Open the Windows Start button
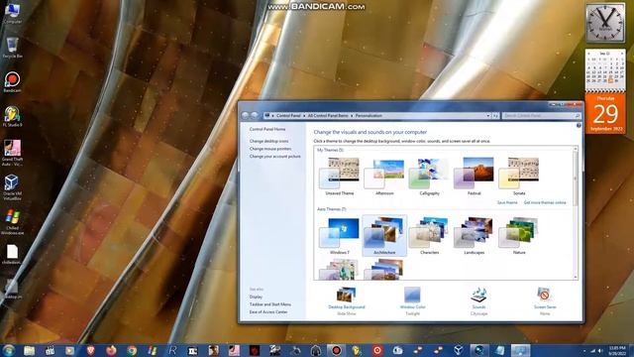 click(x=9, y=350)
